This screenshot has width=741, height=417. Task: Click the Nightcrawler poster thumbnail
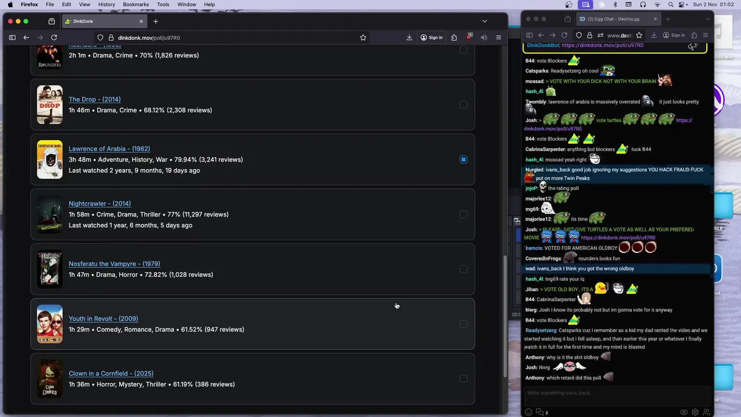50,214
